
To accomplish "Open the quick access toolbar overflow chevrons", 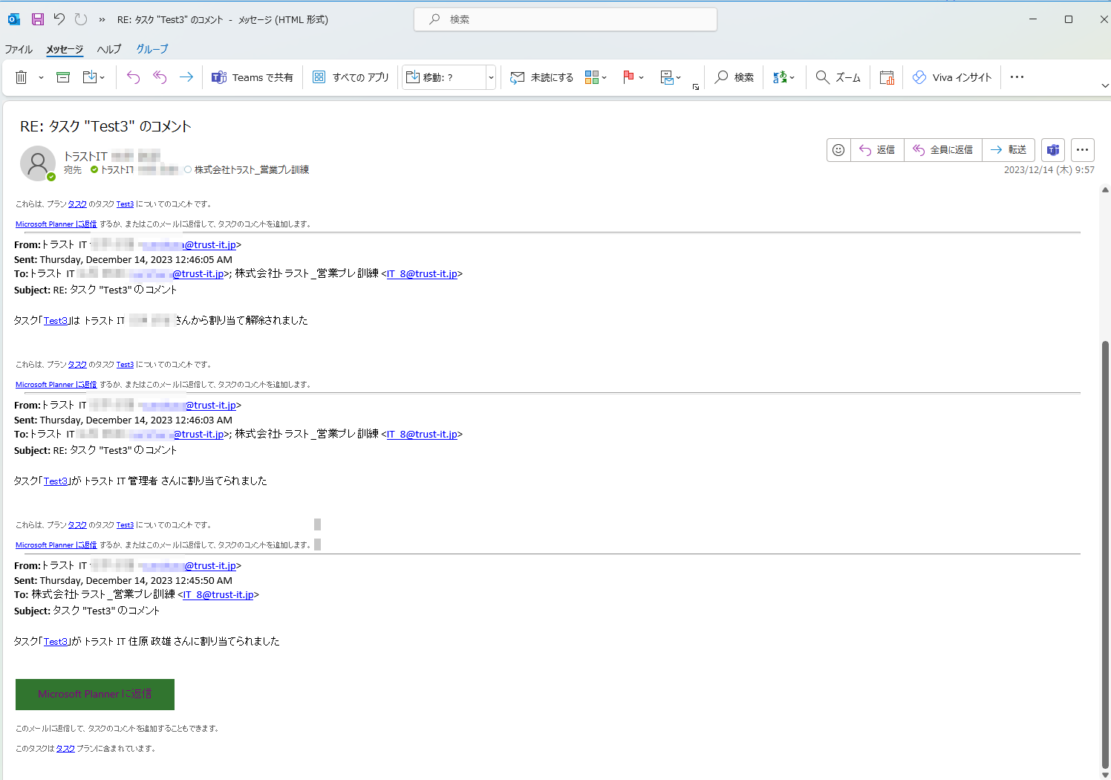I will pyautogui.click(x=102, y=20).
